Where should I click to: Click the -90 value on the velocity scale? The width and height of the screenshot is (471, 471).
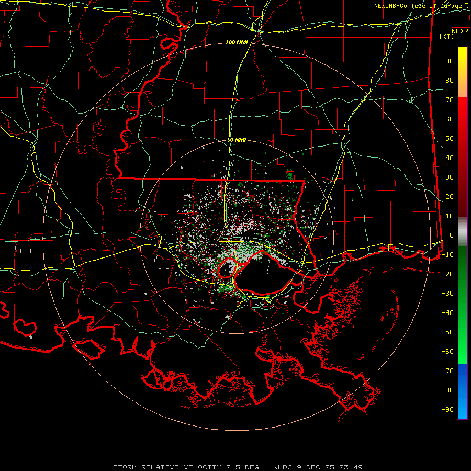(x=447, y=409)
